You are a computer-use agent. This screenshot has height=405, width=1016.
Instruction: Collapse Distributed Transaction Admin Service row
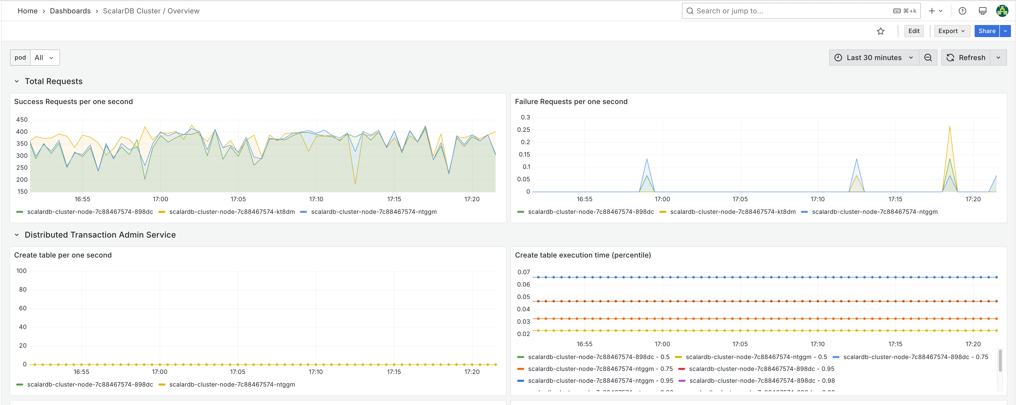pos(17,235)
